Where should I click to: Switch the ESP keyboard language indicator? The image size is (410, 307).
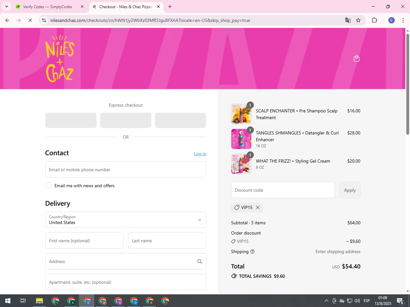[367, 301]
